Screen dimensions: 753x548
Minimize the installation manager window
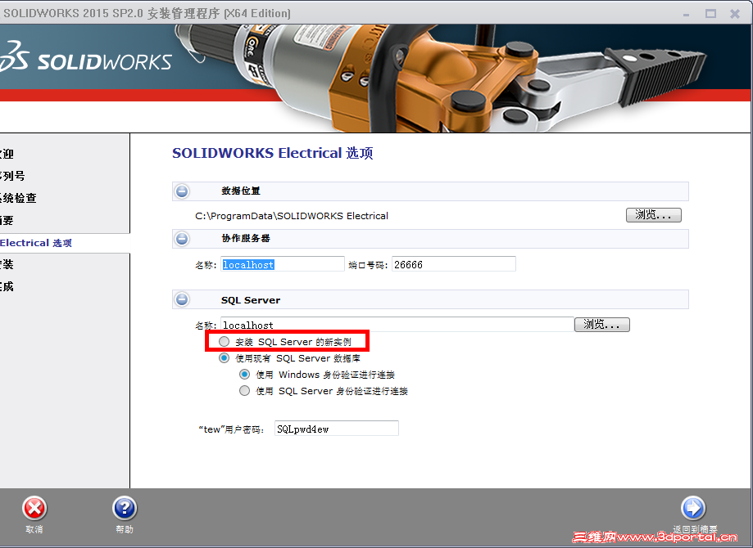(x=687, y=13)
